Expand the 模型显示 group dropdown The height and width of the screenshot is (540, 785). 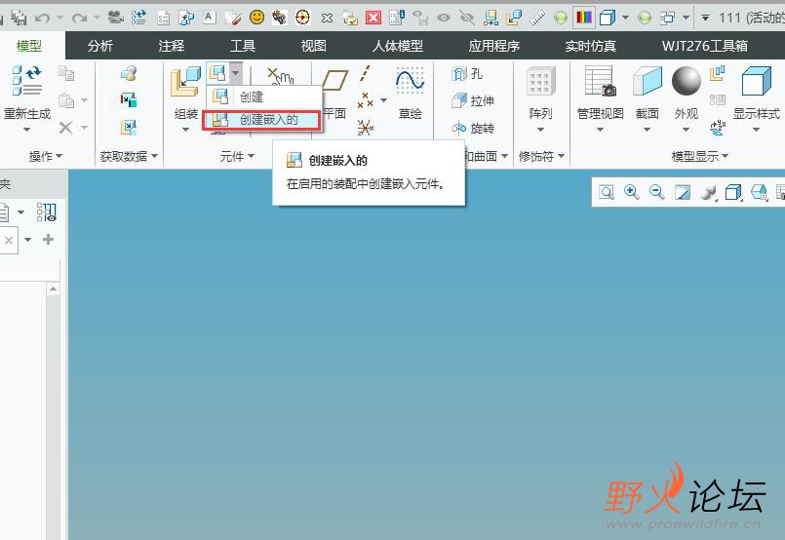(700, 157)
